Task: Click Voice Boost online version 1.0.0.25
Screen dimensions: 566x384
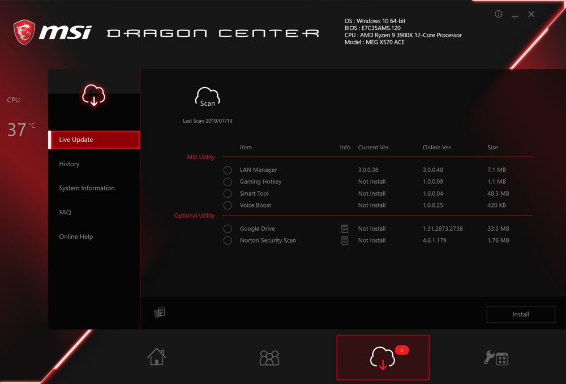Action: 433,205
